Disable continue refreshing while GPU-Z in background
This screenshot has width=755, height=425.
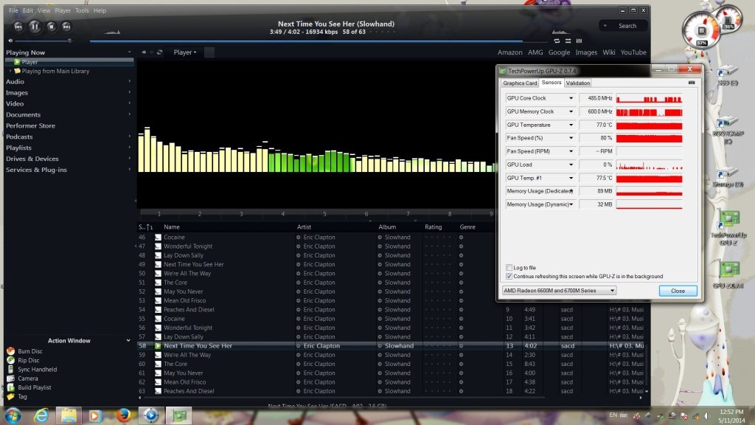509,277
